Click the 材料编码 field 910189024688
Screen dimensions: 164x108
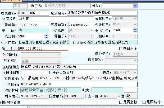(34, 96)
